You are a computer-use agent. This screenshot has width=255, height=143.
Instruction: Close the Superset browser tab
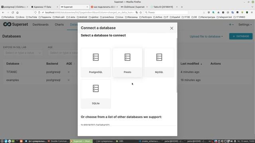point(87,7)
